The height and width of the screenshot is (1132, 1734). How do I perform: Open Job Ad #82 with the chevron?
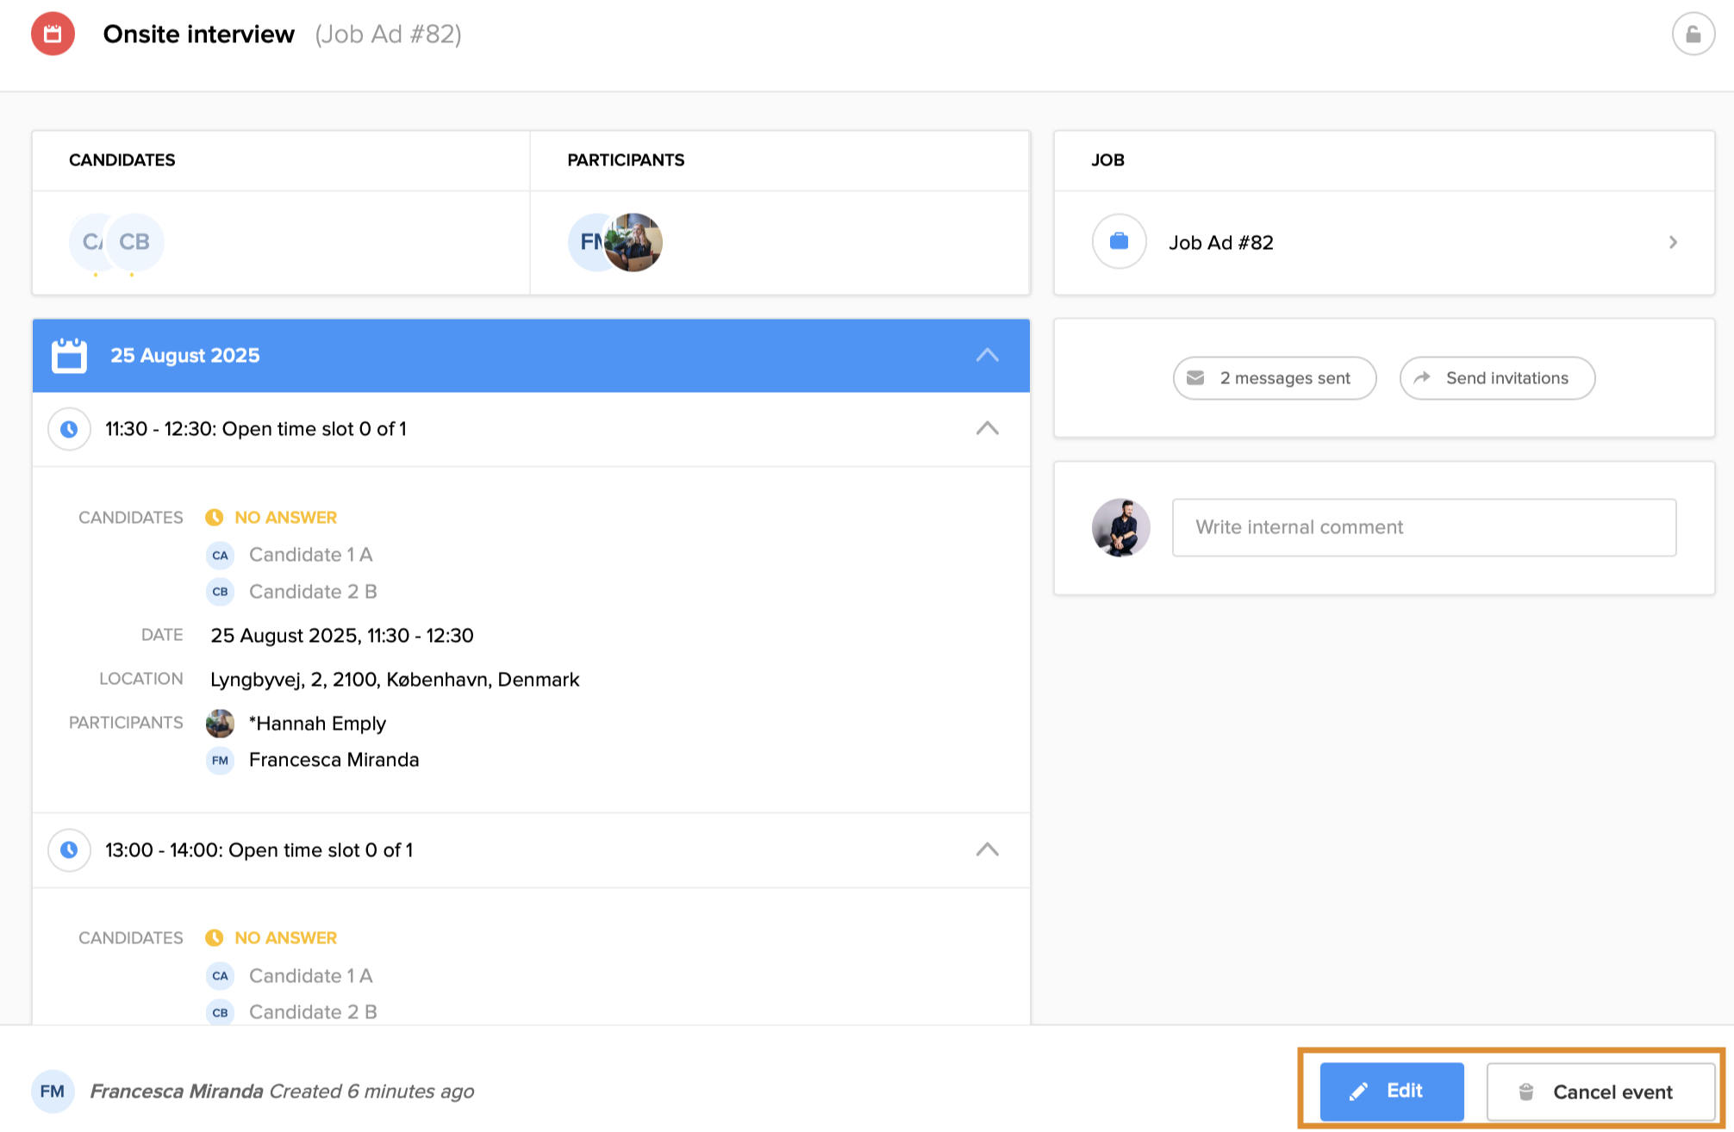[x=1673, y=242]
